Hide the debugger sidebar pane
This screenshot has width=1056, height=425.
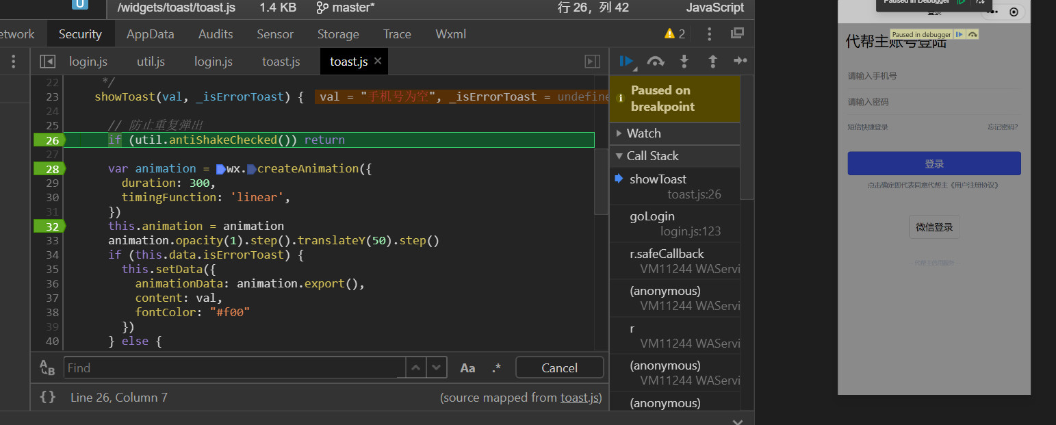pos(592,62)
